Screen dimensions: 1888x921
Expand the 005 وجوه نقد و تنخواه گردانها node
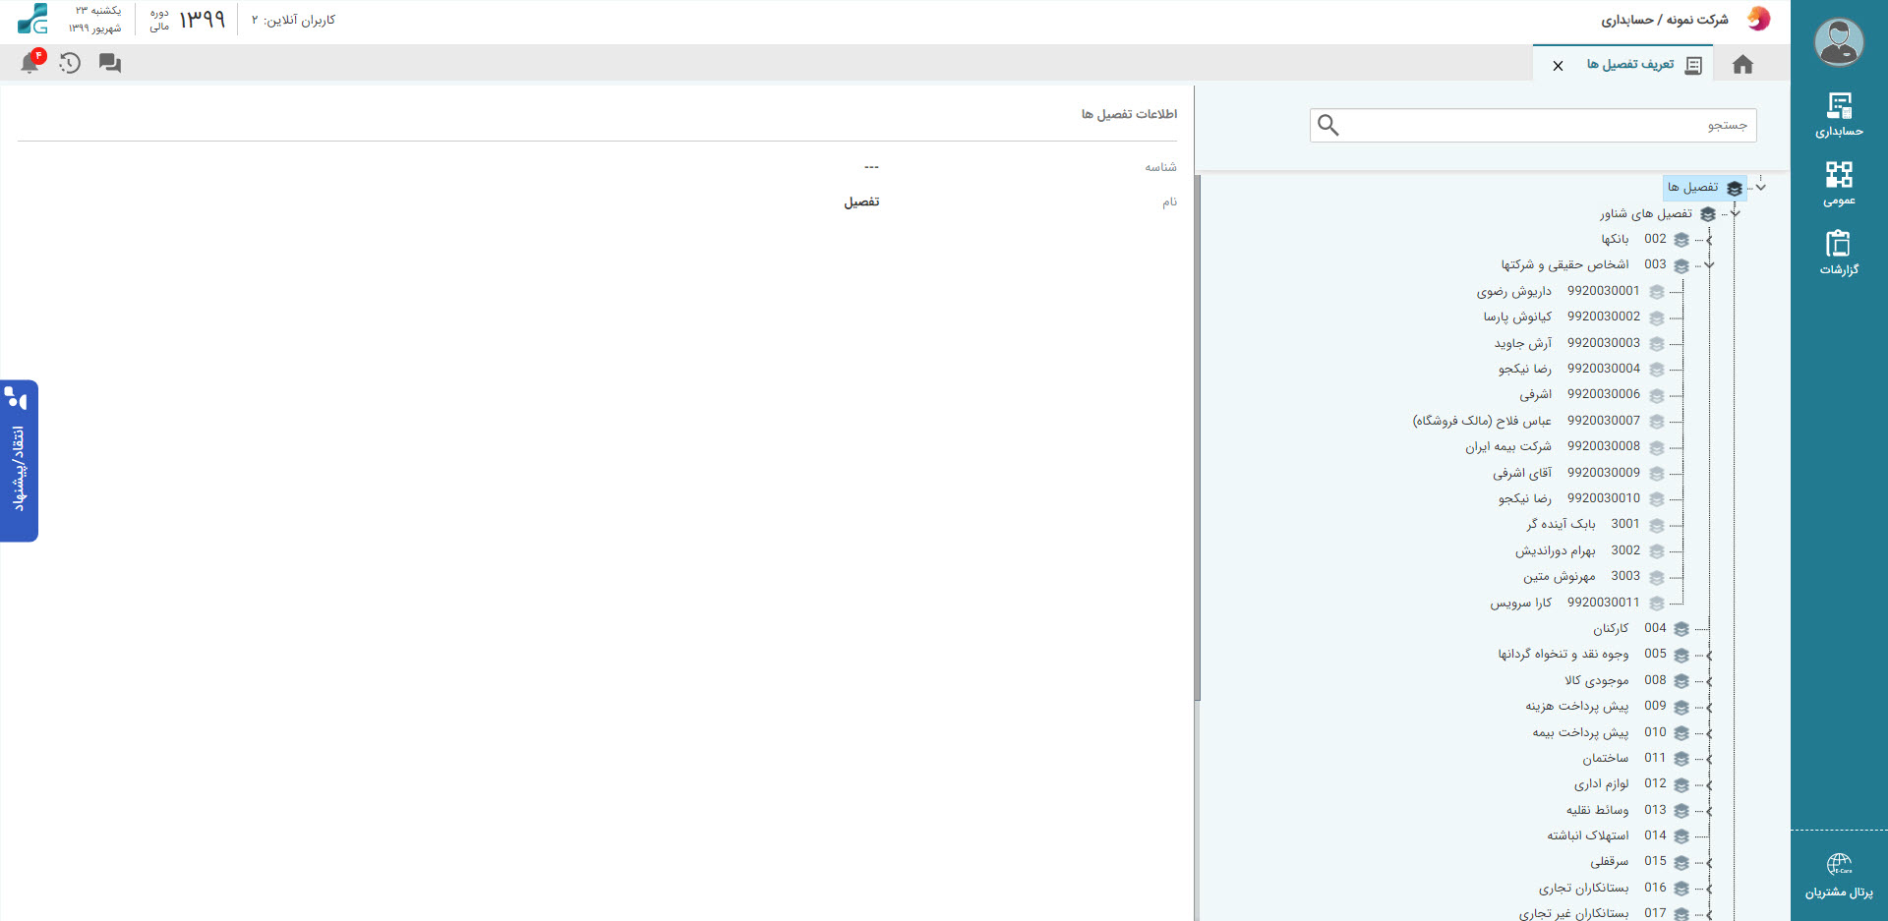(1709, 655)
